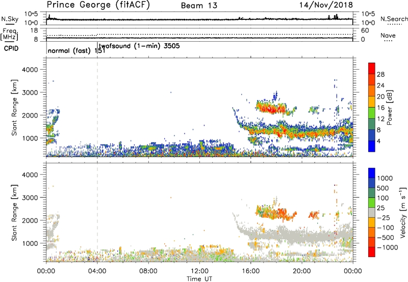Click the '60' right Nave axis label
The width and height of the screenshot is (408, 282).
[x=365, y=31]
